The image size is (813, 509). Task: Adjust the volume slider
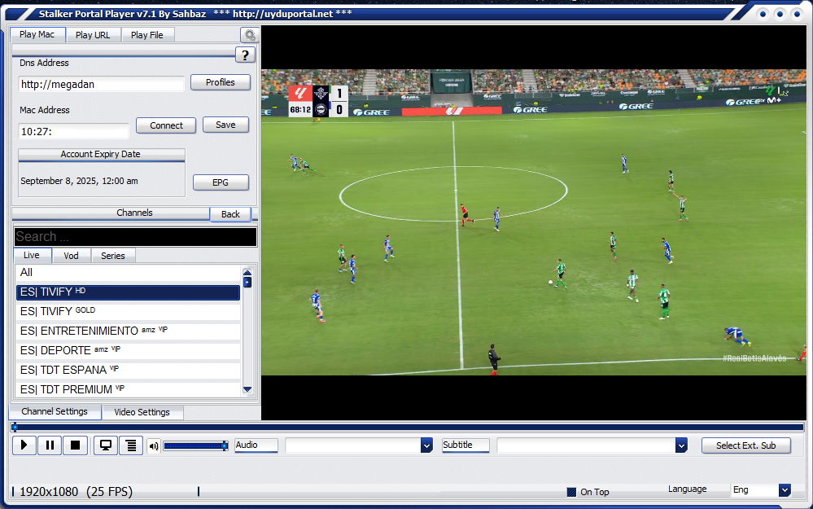tap(195, 445)
